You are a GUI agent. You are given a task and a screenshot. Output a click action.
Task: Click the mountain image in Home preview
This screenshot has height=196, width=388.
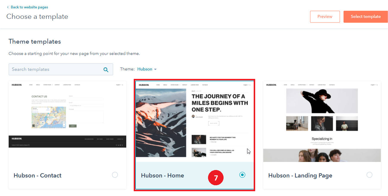click(161, 122)
